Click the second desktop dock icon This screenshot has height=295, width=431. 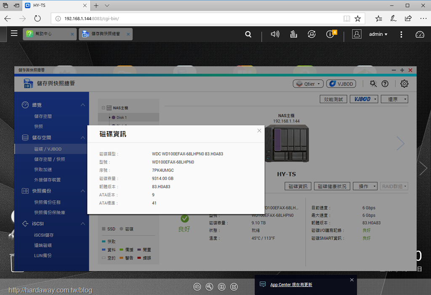click(x=209, y=287)
